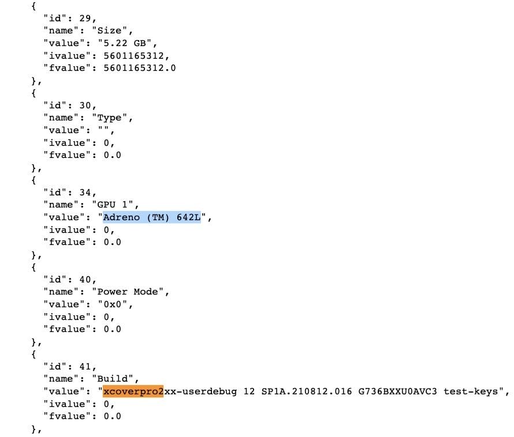Click the orange highlighted xcoverpro2 text
Image resolution: width=514 pixels, height=437 pixels.
click(x=133, y=391)
